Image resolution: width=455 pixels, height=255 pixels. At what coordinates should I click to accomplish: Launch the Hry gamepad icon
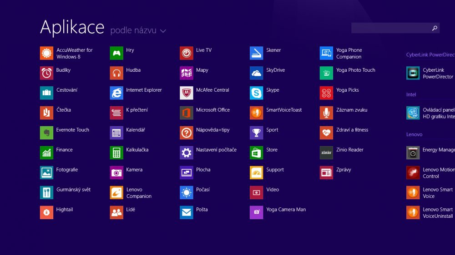click(116, 53)
